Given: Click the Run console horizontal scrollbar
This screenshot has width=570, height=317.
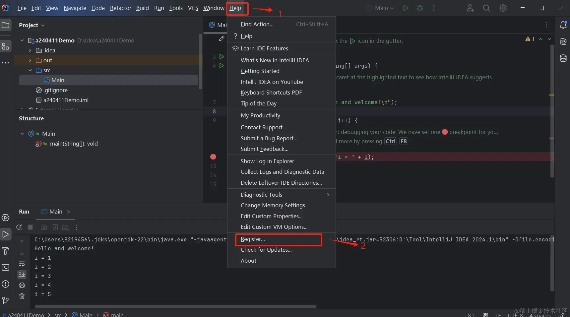Looking at the screenshot, I should tap(175, 307).
